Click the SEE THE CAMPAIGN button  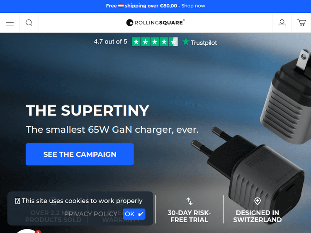(80, 154)
